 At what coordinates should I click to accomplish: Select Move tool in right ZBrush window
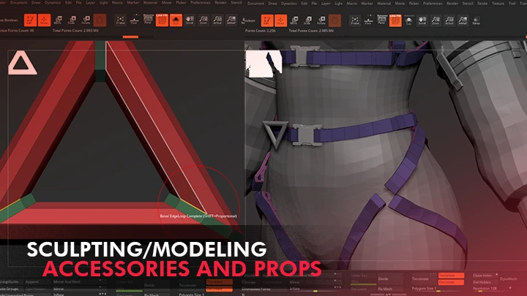(x=294, y=20)
